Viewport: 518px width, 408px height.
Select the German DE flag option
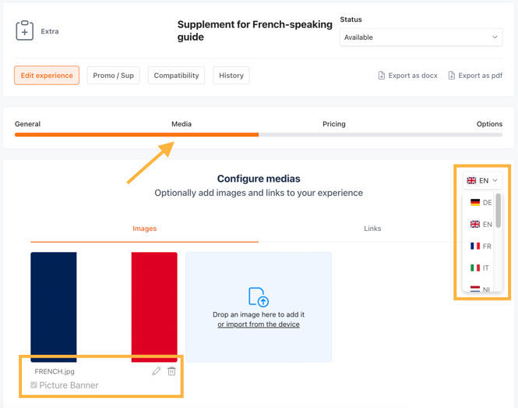pos(481,202)
